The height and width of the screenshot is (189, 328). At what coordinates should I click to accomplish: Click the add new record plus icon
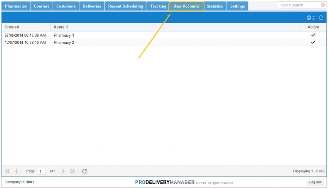coord(309,18)
